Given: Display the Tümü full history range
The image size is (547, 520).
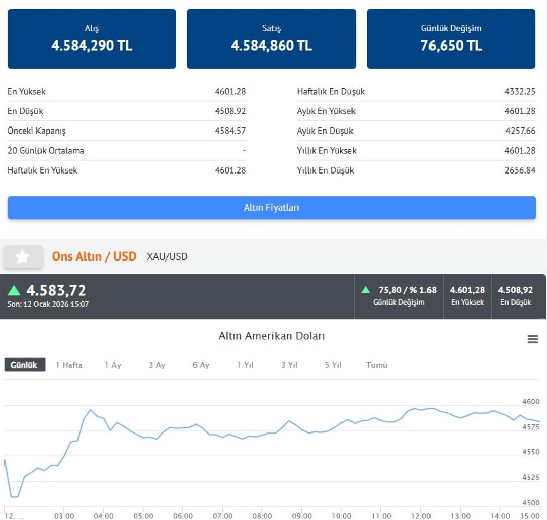Looking at the screenshot, I should 377,365.
